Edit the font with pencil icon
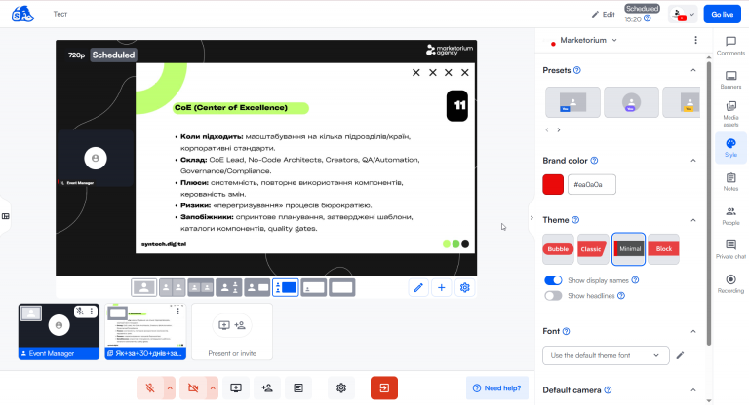 pyautogui.click(x=680, y=355)
